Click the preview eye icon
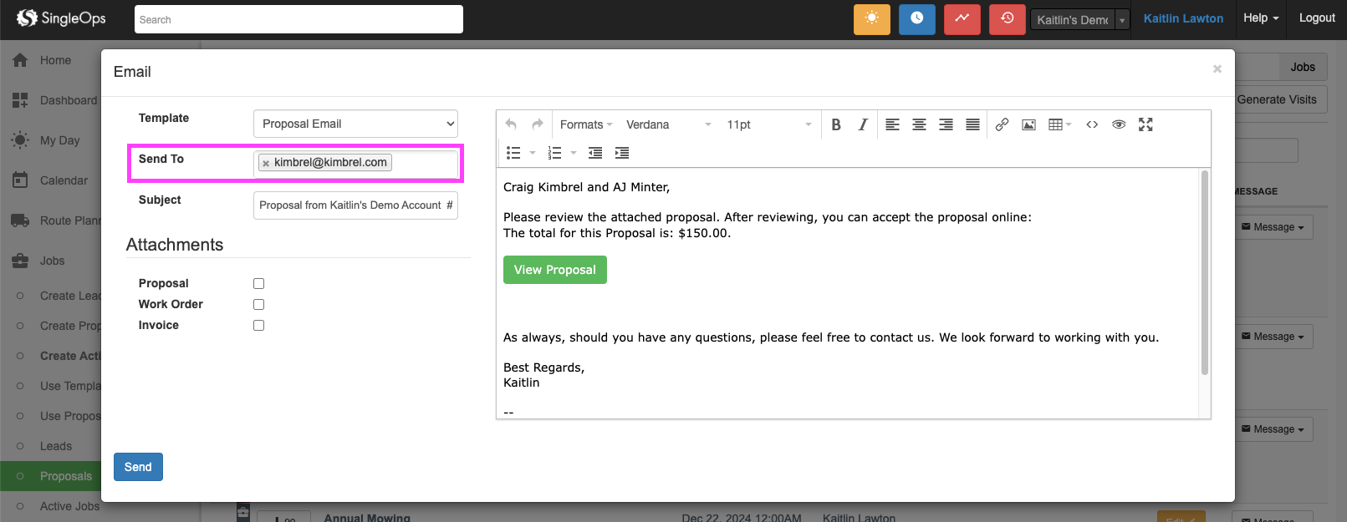Viewport: 1347px width, 522px height. click(x=1119, y=124)
